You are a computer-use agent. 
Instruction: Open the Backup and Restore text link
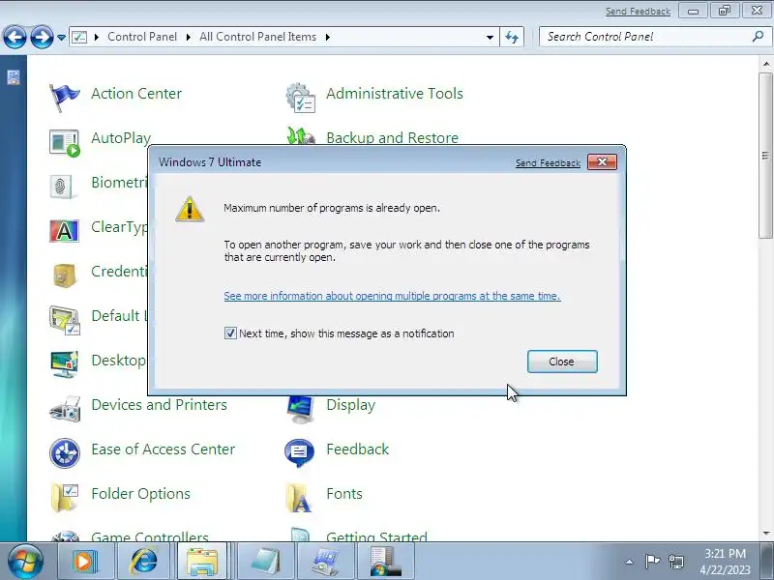[393, 137]
